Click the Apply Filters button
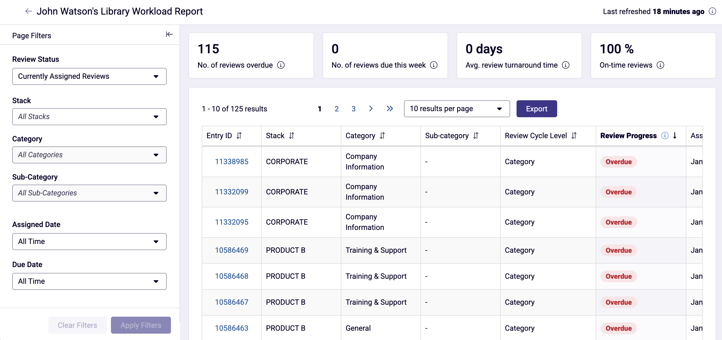The image size is (722, 340). coord(141,325)
